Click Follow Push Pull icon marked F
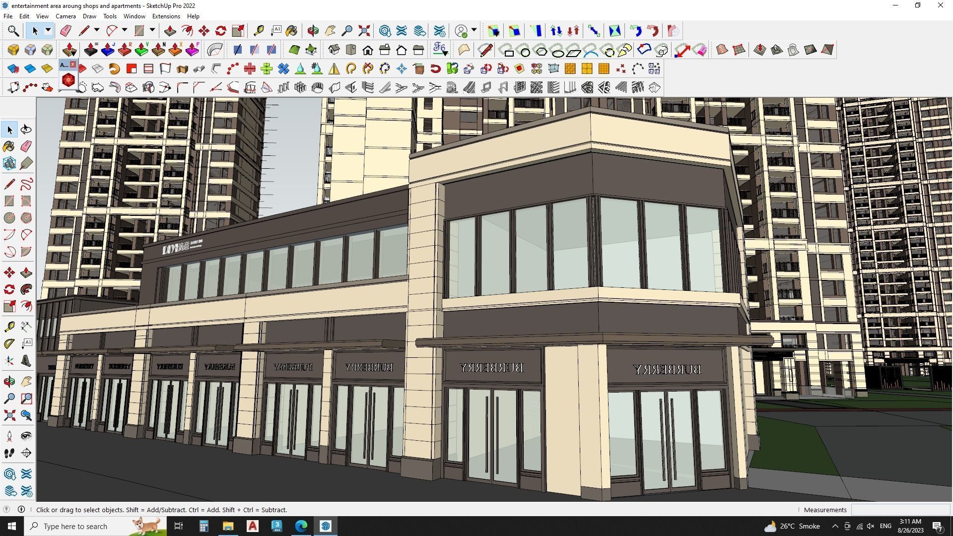This screenshot has height=536, width=953. point(192,50)
